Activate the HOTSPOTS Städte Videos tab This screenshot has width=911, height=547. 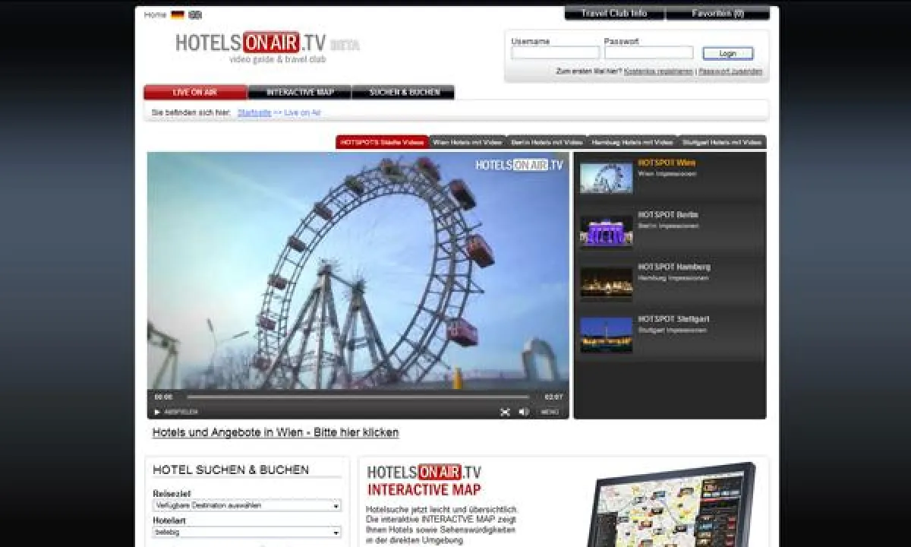point(381,141)
